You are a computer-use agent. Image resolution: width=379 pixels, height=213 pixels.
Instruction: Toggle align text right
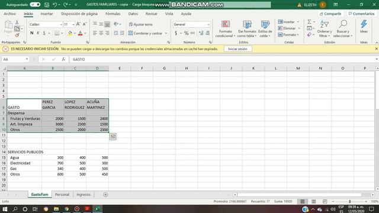(107, 33)
